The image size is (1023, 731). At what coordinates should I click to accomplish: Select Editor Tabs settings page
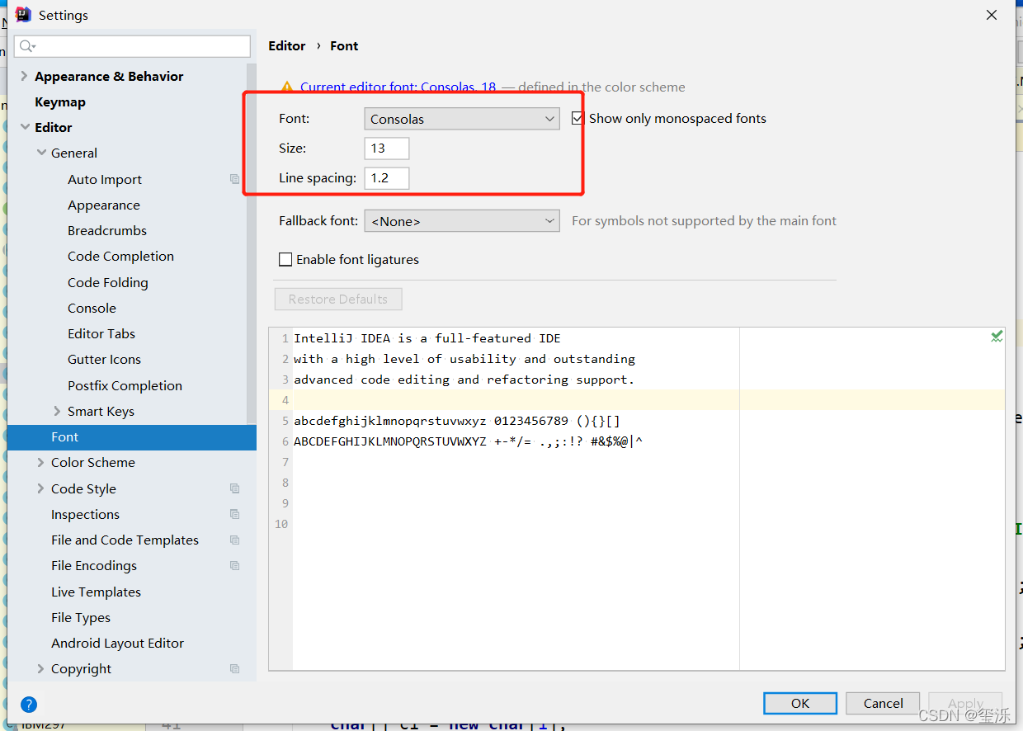[101, 333]
